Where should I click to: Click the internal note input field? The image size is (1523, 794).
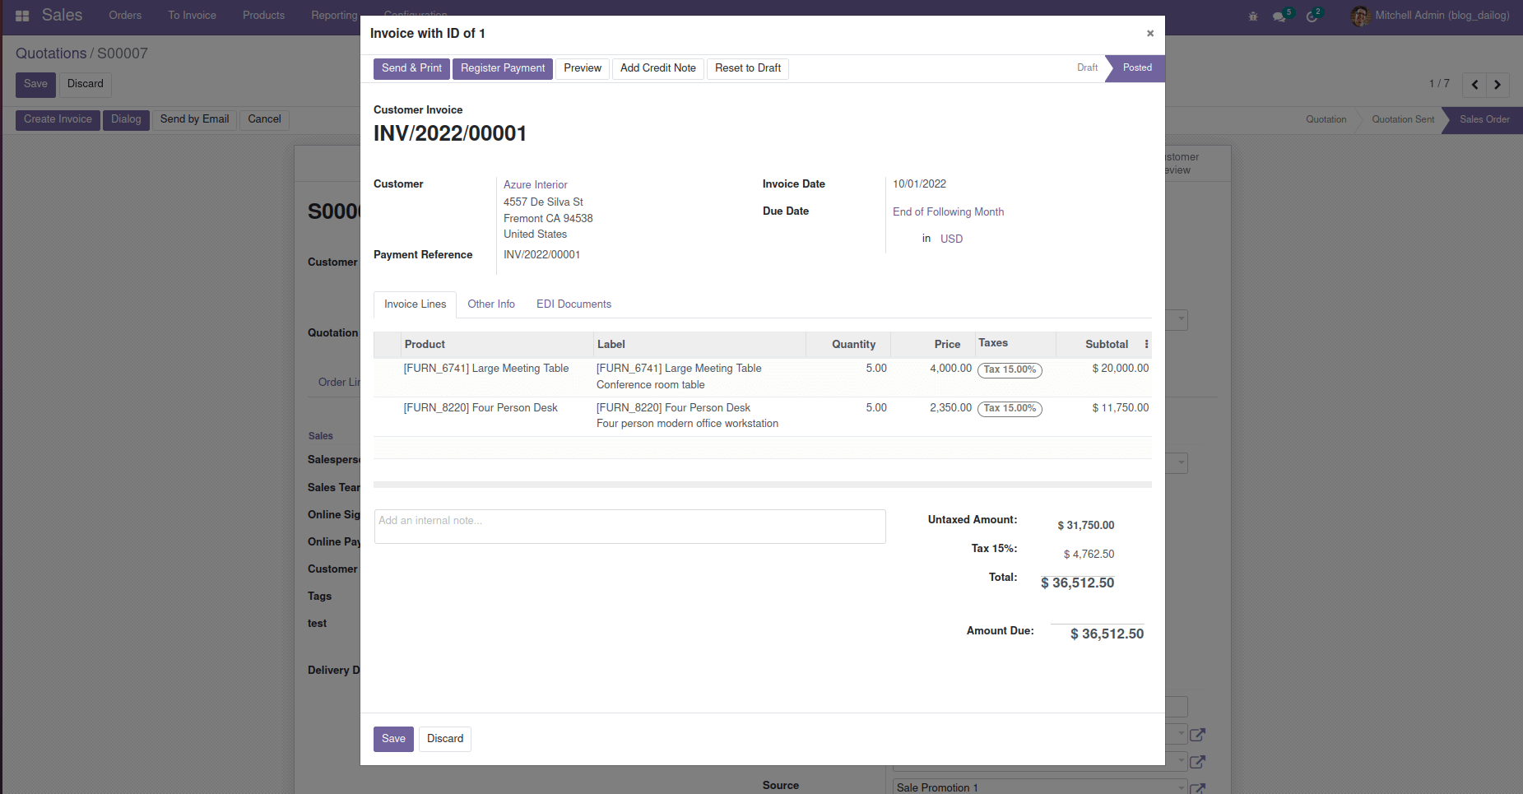[x=629, y=527]
